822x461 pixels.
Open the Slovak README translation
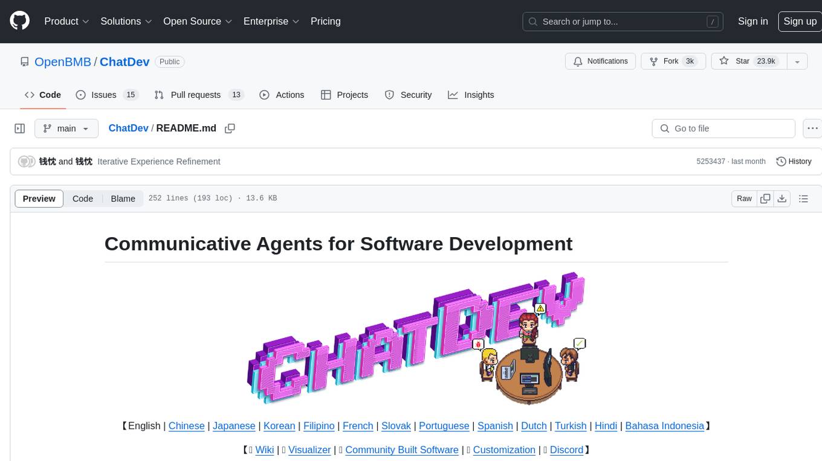(x=396, y=426)
